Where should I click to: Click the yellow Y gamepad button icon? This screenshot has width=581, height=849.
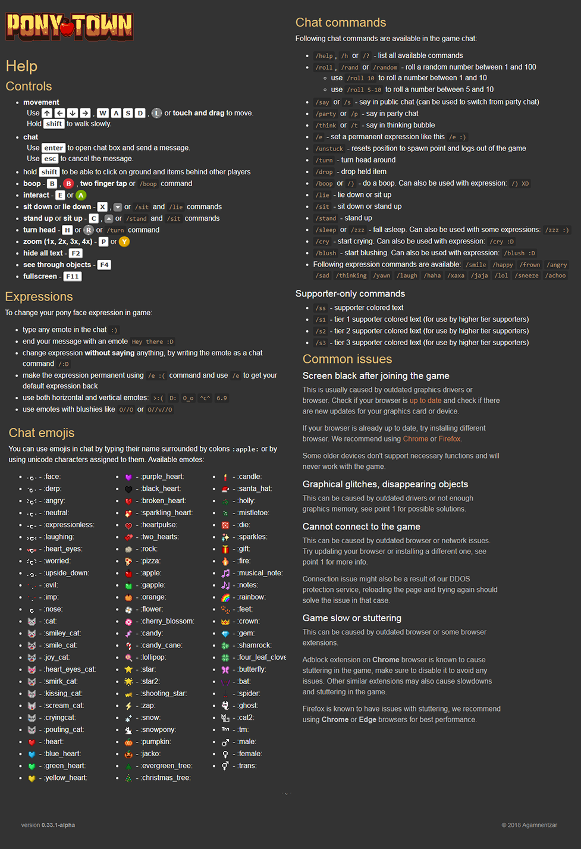(x=124, y=242)
